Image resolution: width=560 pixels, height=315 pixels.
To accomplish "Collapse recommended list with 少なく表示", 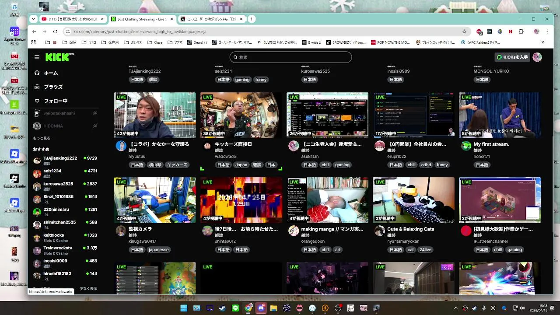I will (88, 289).
